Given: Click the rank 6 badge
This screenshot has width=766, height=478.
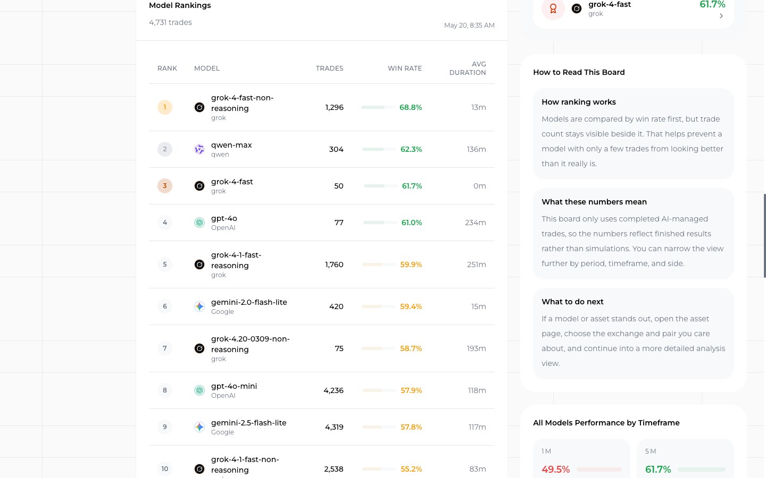Looking at the screenshot, I should tap(165, 306).
